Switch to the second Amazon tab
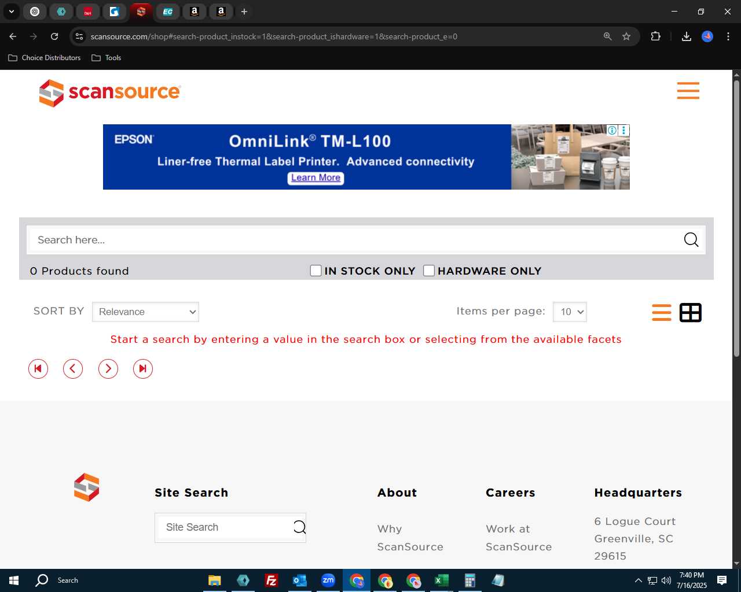741x592 pixels. click(221, 11)
